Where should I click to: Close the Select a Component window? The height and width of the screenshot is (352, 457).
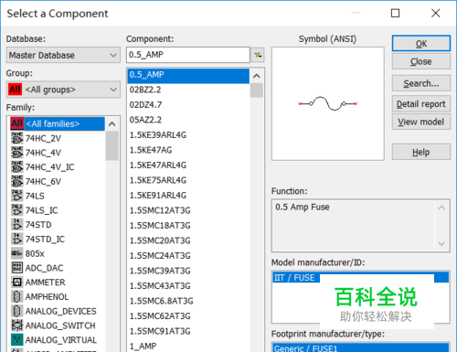pos(436,13)
